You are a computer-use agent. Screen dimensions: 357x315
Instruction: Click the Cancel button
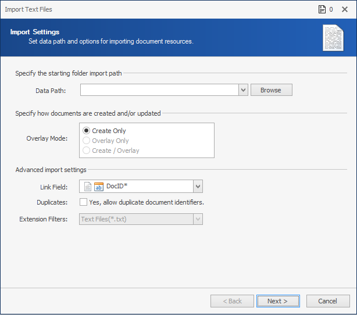pyautogui.click(x=328, y=301)
